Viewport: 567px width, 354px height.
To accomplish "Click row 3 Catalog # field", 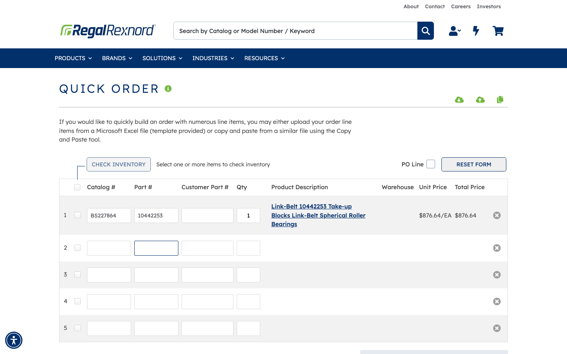I will [109, 275].
